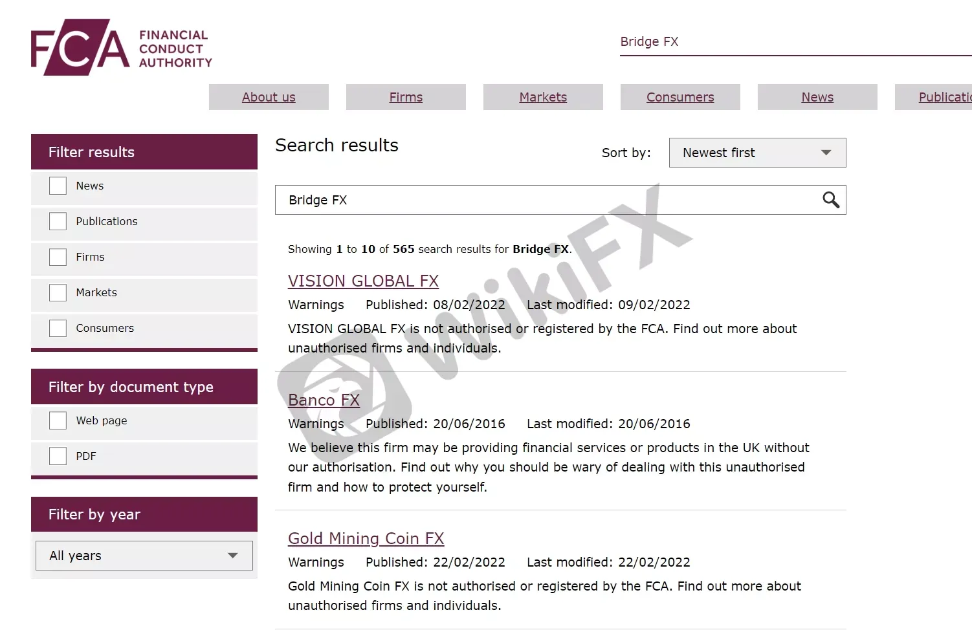This screenshot has width=972, height=630.
Task: Open the News navigation tab
Action: 817,97
